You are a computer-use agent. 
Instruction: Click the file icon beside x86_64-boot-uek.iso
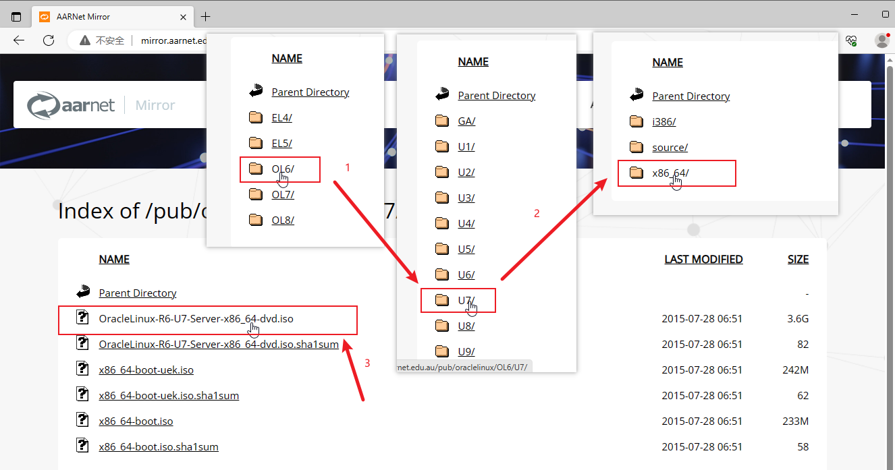83,369
